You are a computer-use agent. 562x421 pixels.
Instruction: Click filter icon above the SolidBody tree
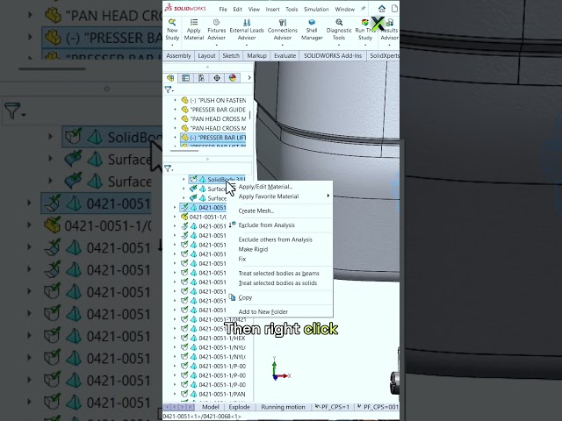coord(169,168)
